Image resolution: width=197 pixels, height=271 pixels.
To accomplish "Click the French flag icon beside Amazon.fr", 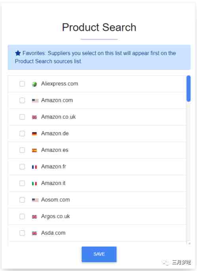I will tap(34, 167).
